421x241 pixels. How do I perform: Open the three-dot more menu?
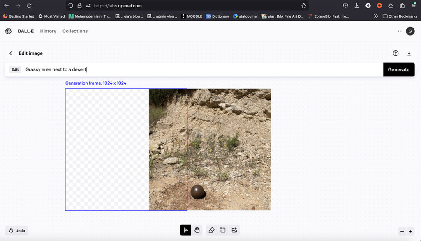click(400, 31)
